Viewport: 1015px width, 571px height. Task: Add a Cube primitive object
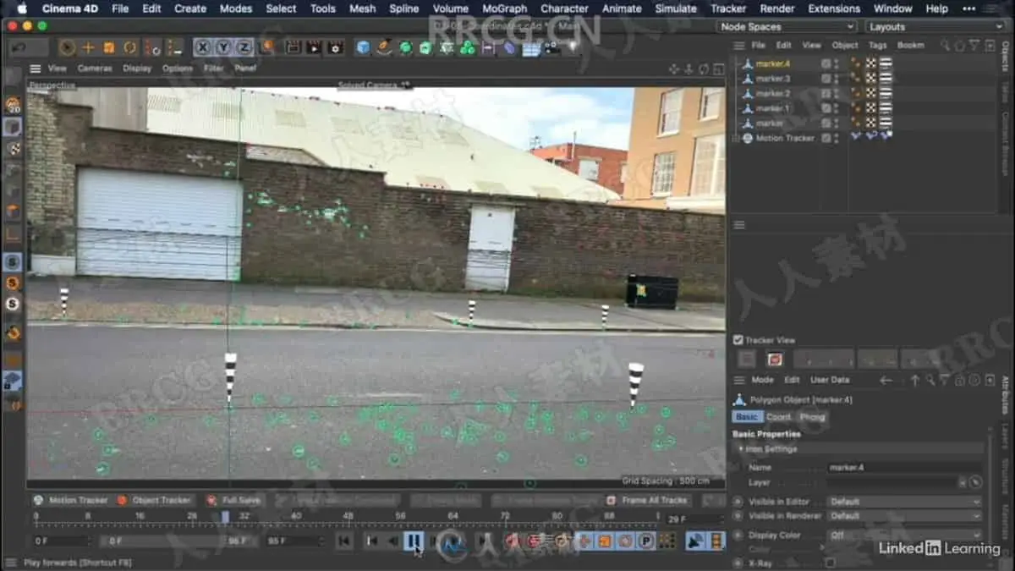[x=363, y=47]
